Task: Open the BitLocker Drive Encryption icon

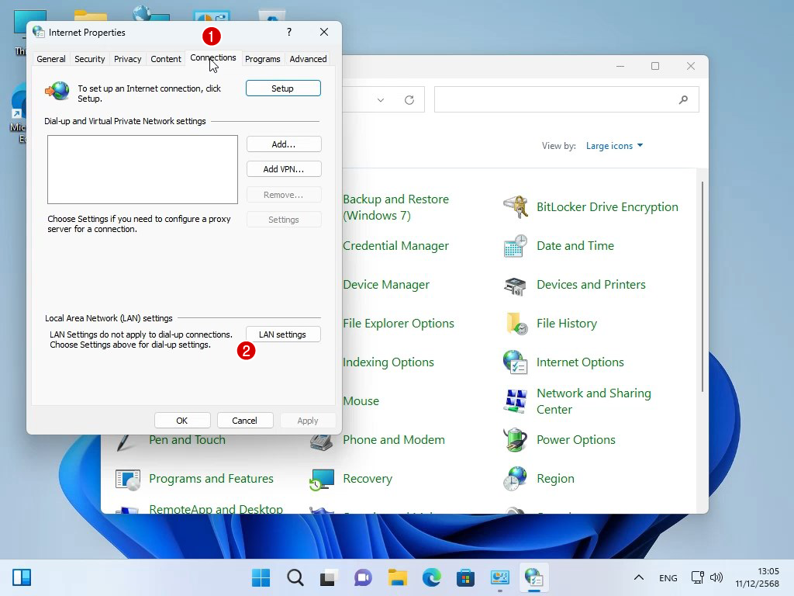Action: 516,207
